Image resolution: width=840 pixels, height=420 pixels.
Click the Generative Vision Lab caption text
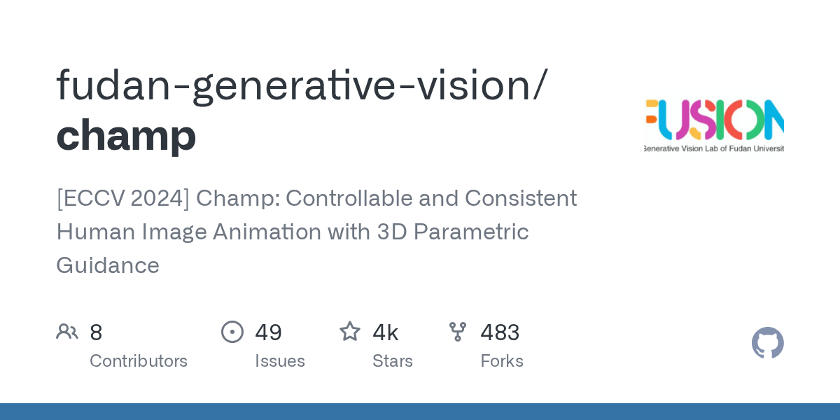pos(714,148)
